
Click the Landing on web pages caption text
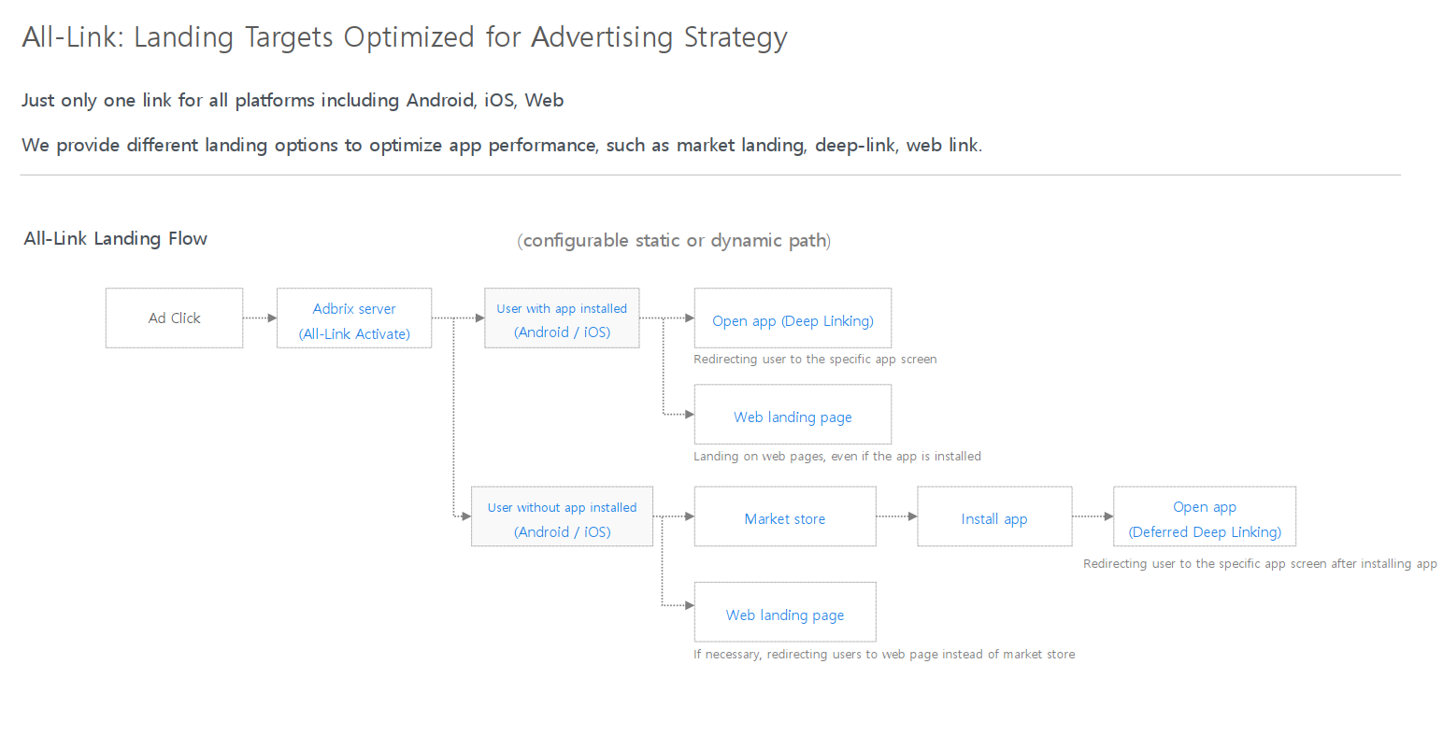pyautogui.click(x=837, y=457)
